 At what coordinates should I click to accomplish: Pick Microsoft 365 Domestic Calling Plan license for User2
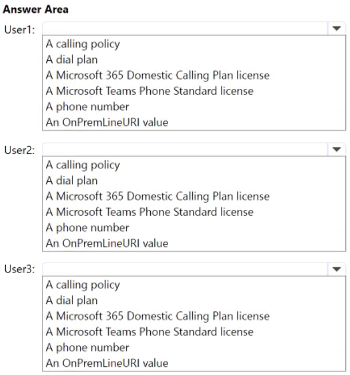158,196
